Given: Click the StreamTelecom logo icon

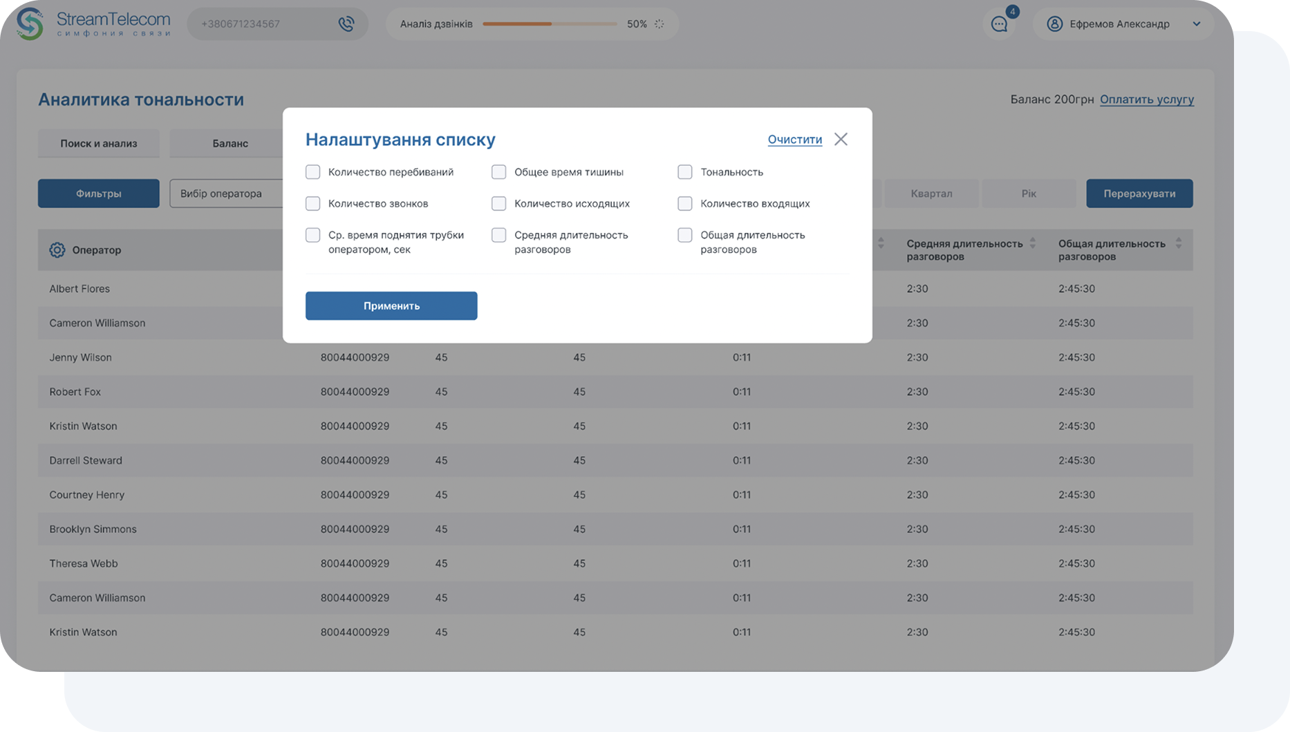Looking at the screenshot, I should tap(29, 24).
